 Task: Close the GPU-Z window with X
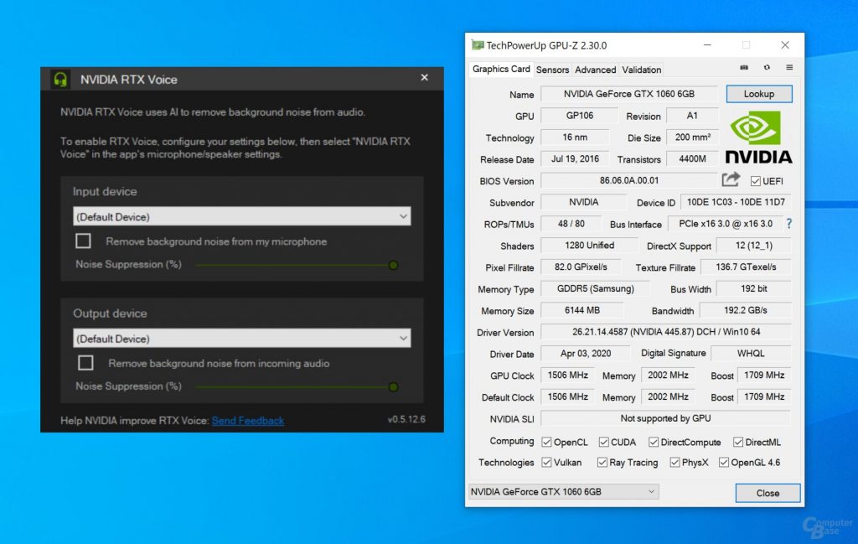point(784,45)
